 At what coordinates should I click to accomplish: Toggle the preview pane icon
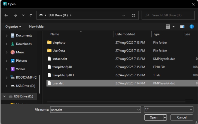pos(182,27)
